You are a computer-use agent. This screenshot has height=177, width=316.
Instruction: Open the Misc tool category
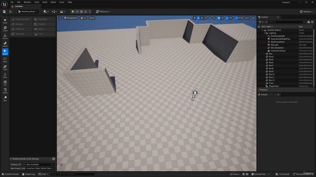[5, 98]
